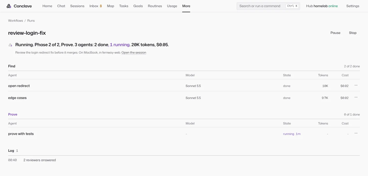Open more options for edge cases agent
This screenshot has width=368, height=176.
tap(356, 97)
